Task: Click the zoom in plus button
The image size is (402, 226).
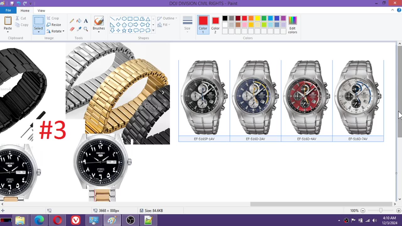Action: tap(399, 211)
